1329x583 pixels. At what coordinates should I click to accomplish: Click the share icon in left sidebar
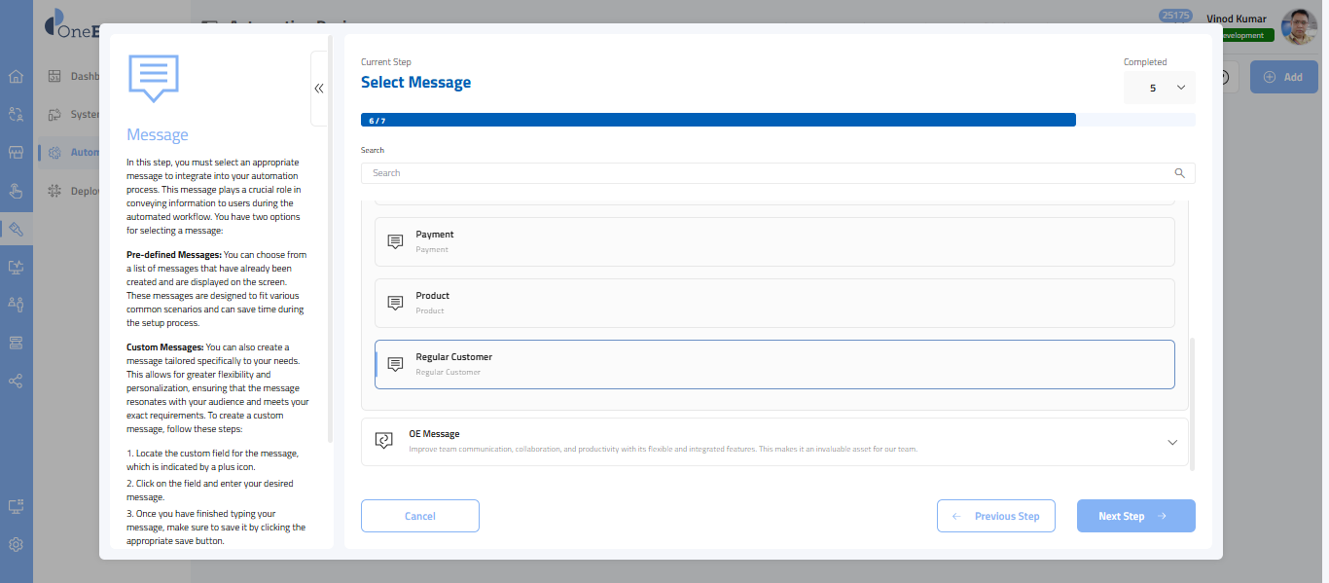(16, 381)
